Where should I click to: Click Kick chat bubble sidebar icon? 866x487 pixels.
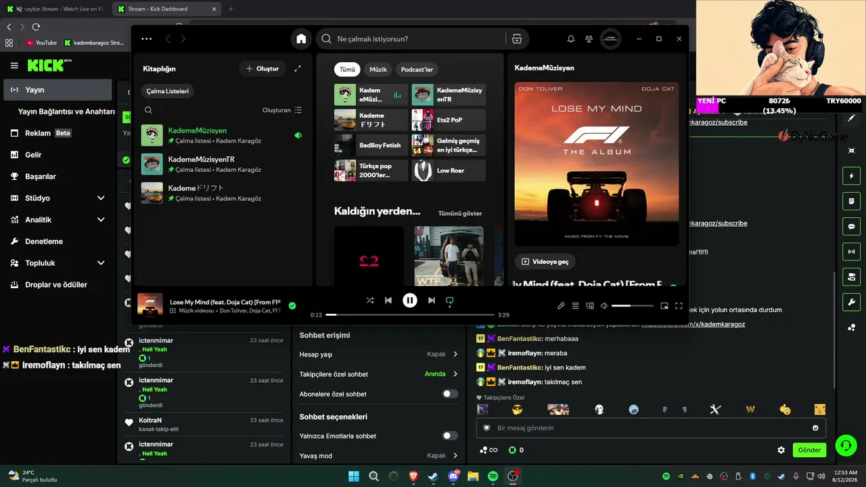coord(852,227)
